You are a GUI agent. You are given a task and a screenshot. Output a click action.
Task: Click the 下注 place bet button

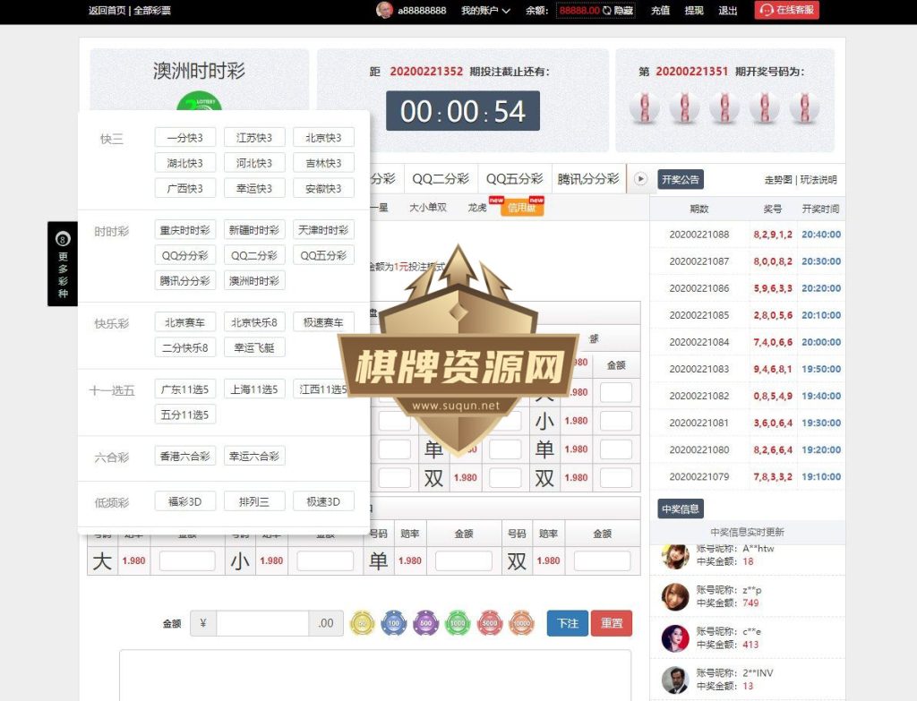click(567, 623)
